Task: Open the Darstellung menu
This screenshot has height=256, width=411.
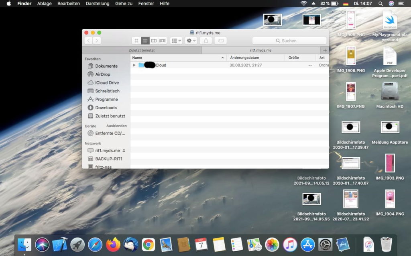Action: [97, 3]
